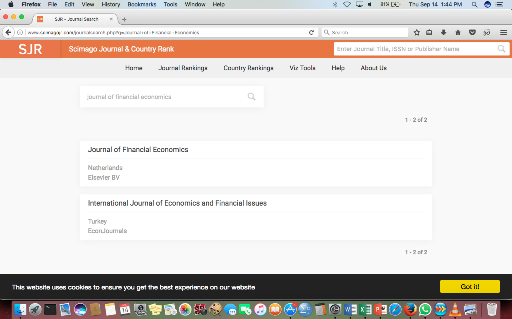Open the Downloads arrow icon
512x319 pixels.
(444, 33)
